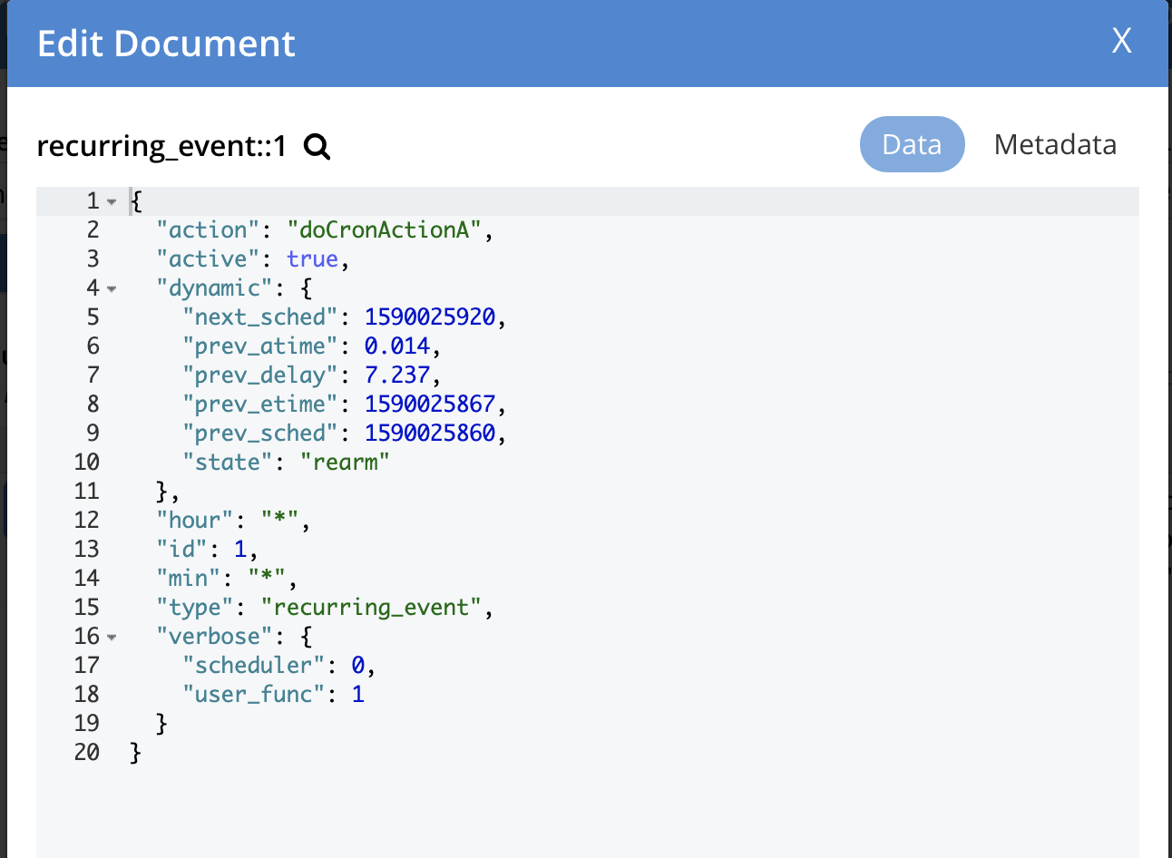Click the prev_sched value 1590025860
This screenshot has height=858, width=1172.
[430, 434]
